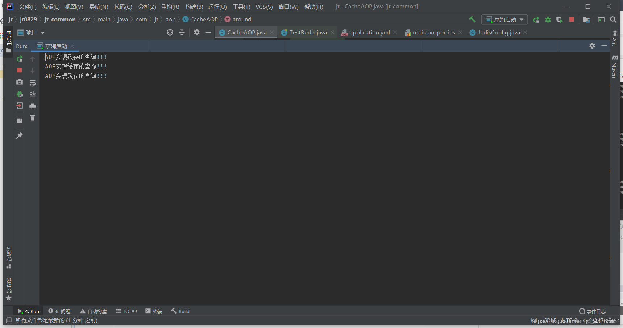Click the locate file crosshair icon
The width and height of the screenshot is (623, 328).
170,32
